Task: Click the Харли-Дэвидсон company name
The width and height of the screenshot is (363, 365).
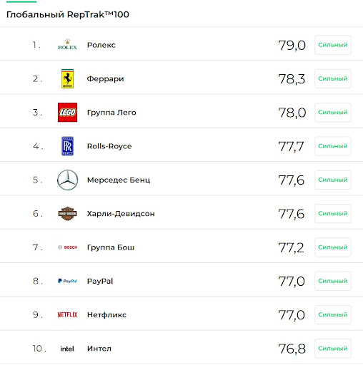Action: click(121, 214)
